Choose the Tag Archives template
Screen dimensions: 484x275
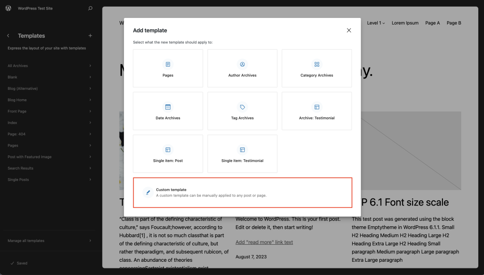coord(242,112)
